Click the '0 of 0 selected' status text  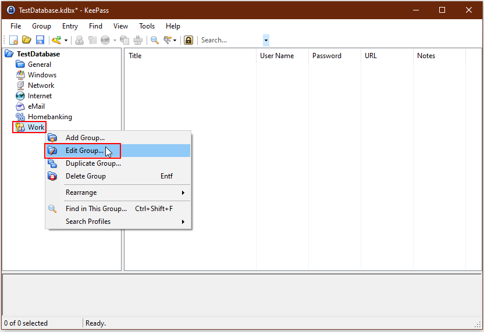26,323
